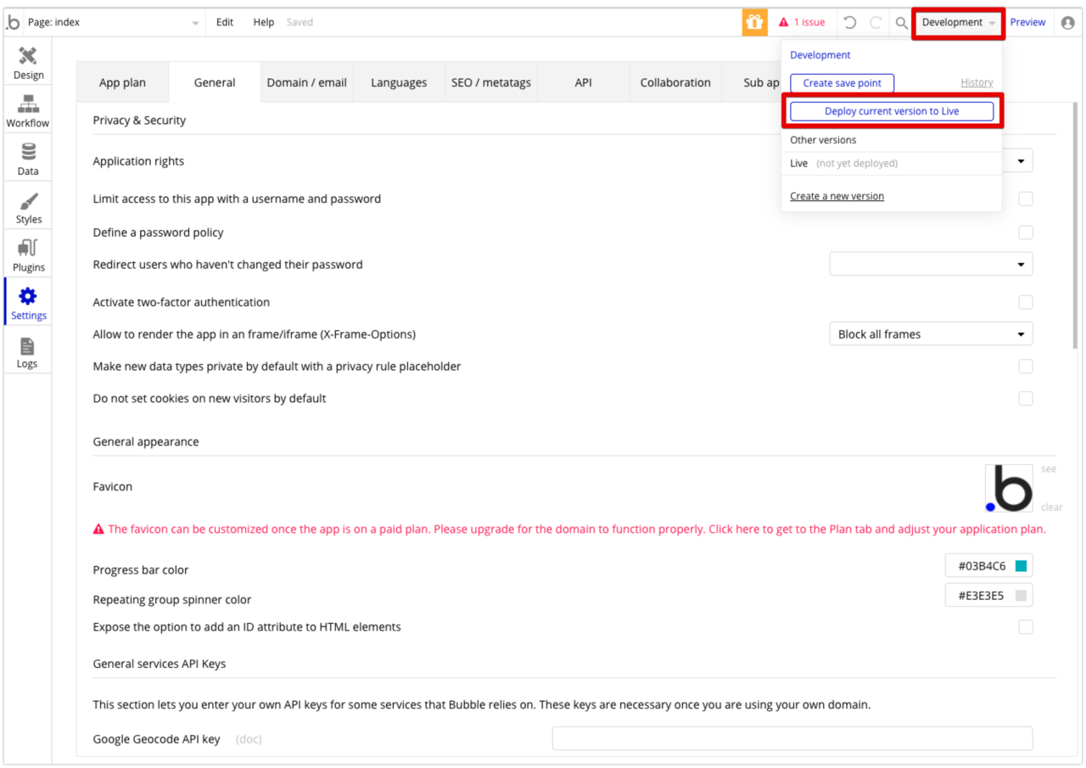Click the Bubble logo icon
This screenshot has width=1086, height=768.
[13, 22]
